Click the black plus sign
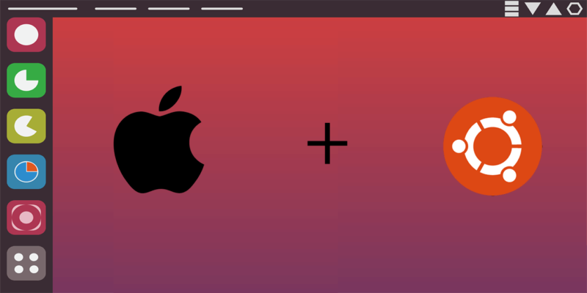 pyautogui.click(x=327, y=143)
